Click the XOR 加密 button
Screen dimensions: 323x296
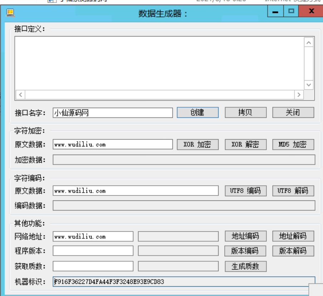click(197, 145)
